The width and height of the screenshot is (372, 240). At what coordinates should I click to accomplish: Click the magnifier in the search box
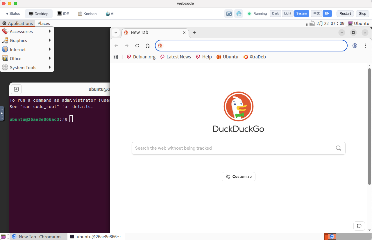(338, 148)
